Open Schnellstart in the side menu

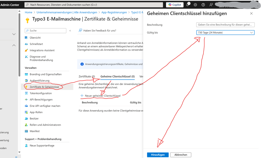point(36,44)
